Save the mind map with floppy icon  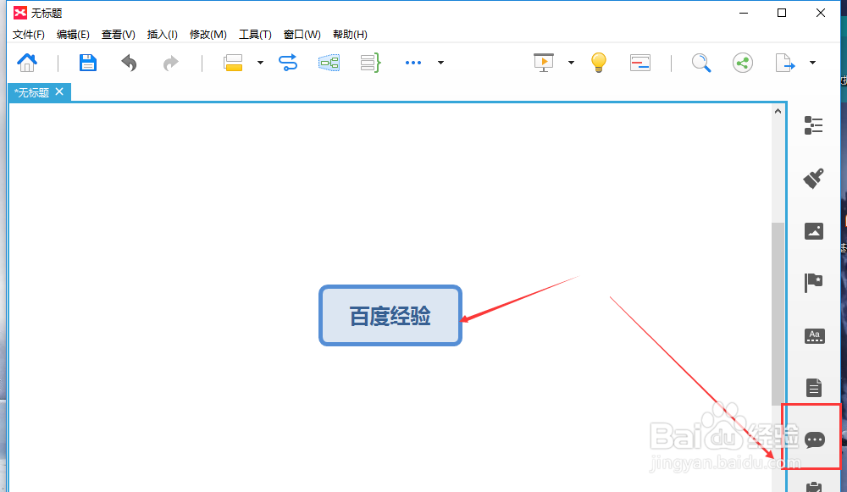click(x=87, y=63)
